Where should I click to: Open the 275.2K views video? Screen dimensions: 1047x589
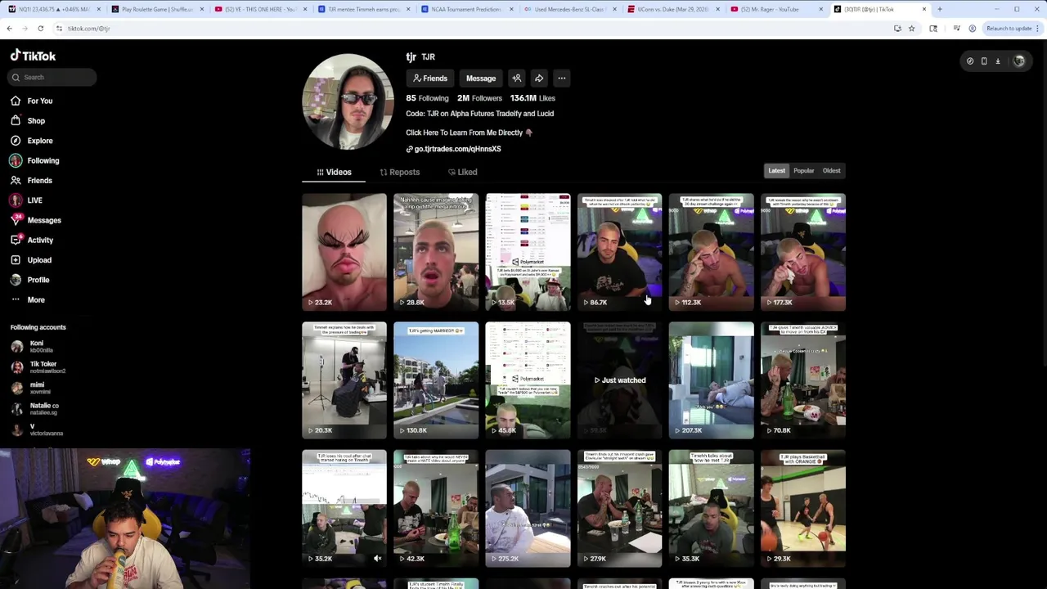coord(528,508)
